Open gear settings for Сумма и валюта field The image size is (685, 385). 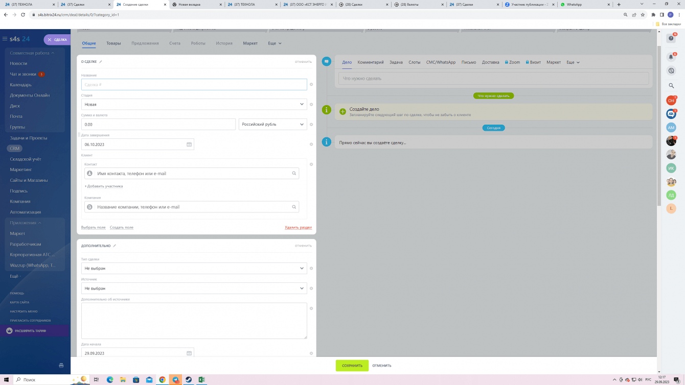pos(311,124)
